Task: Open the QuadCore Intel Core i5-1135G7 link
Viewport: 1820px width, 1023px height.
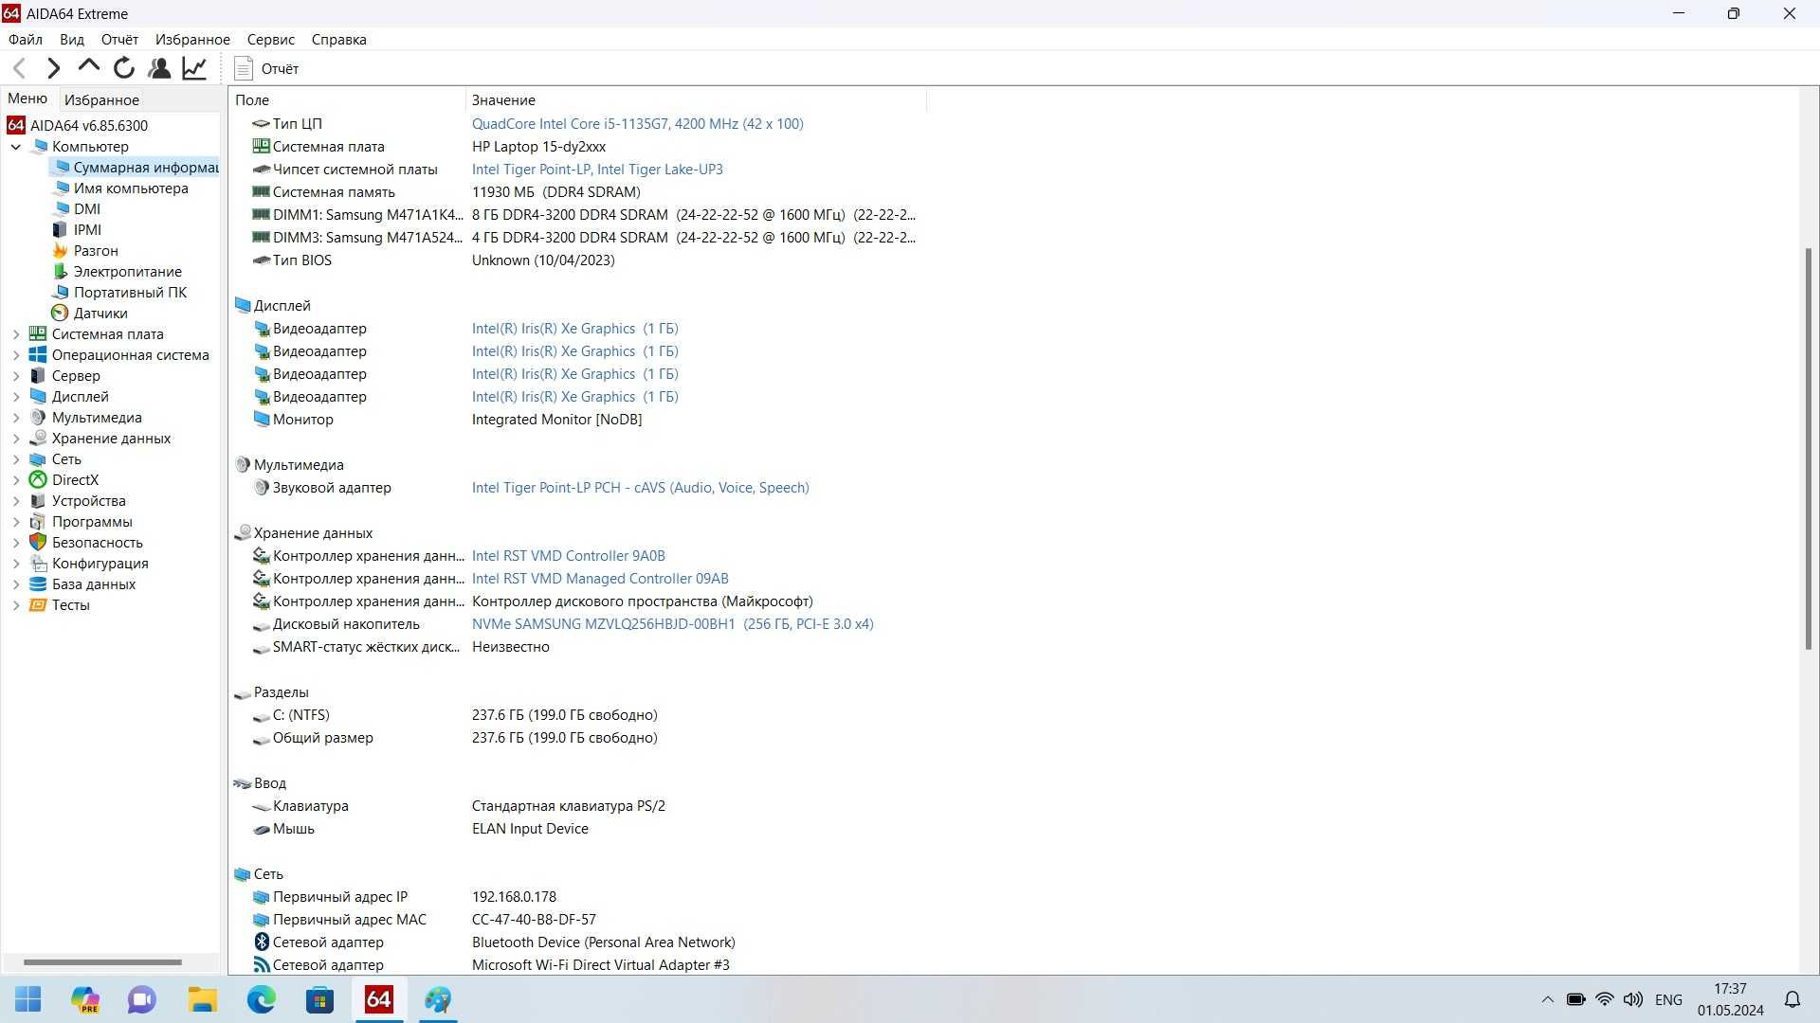Action: [x=637, y=124]
